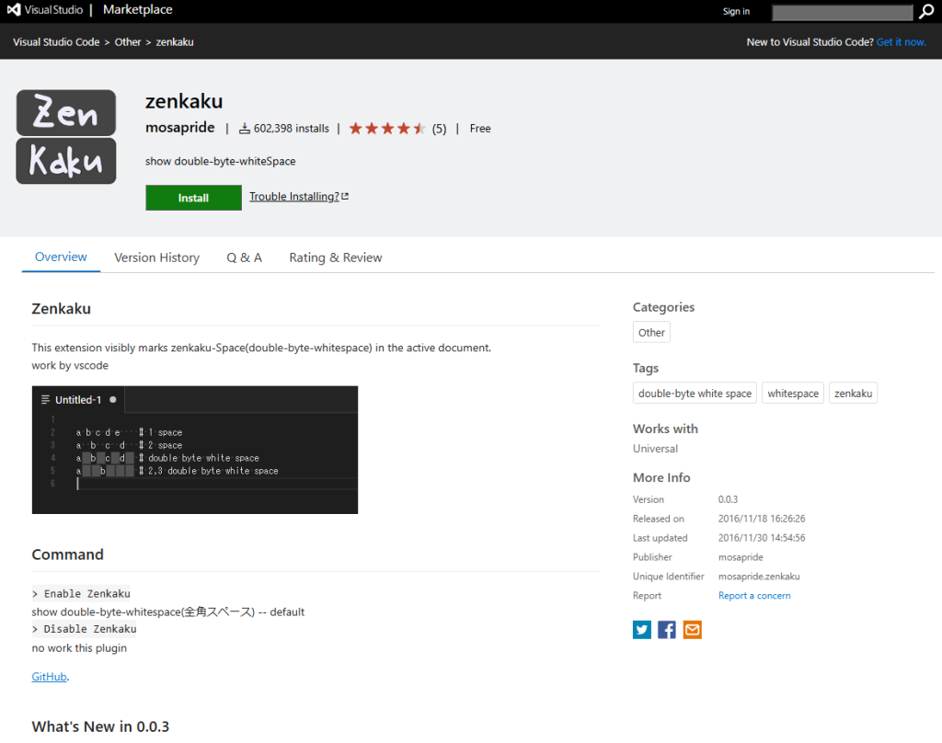Viewport: 942px width, 743px height.
Task: Click the Marketplace header link
Action: [138, 9]
